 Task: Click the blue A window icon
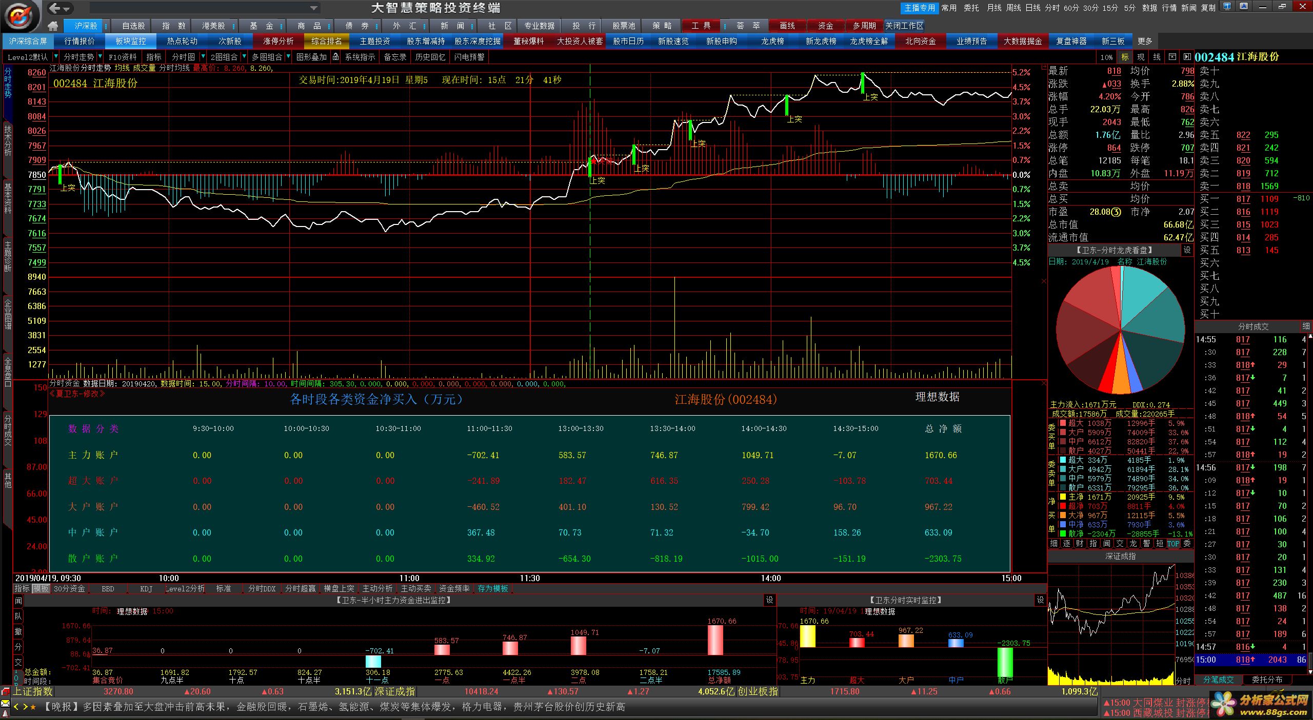click(1244, 7)
